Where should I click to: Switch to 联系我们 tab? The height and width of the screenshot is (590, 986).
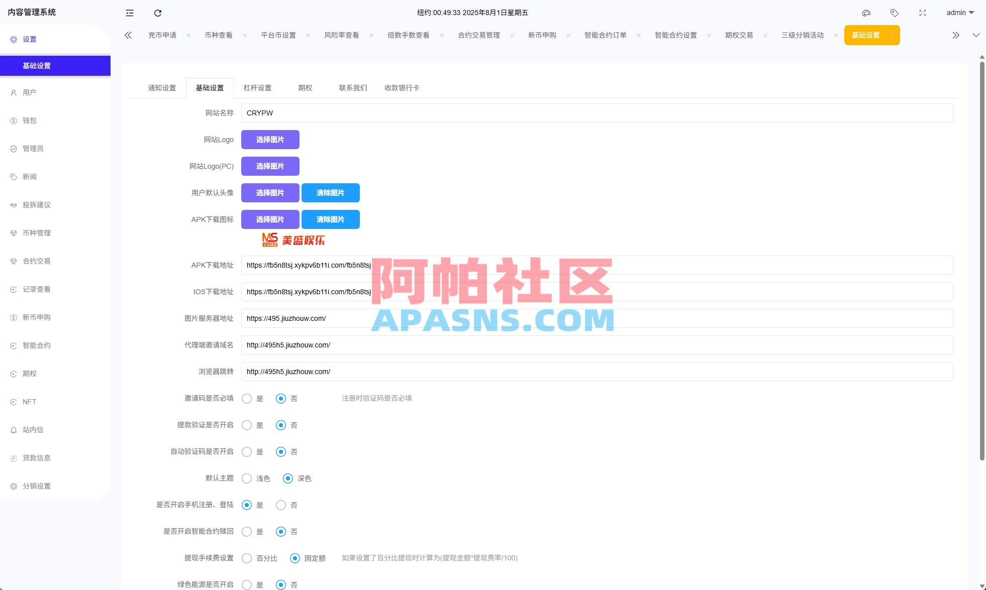(x=353, y=88)
